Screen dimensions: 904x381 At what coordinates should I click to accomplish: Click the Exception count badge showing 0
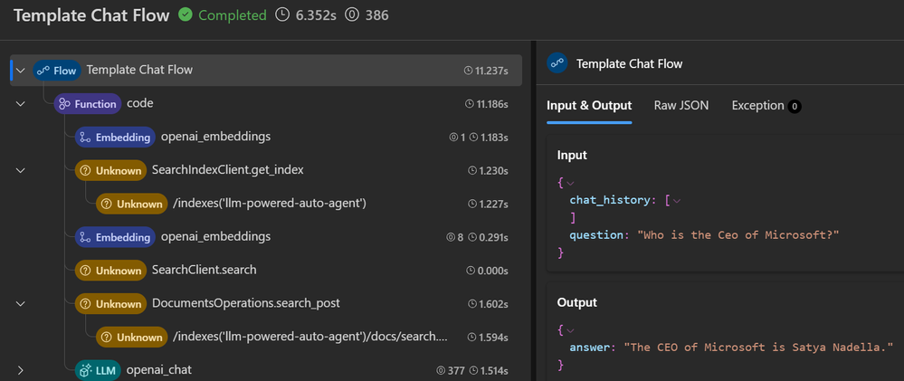(795, 106)
